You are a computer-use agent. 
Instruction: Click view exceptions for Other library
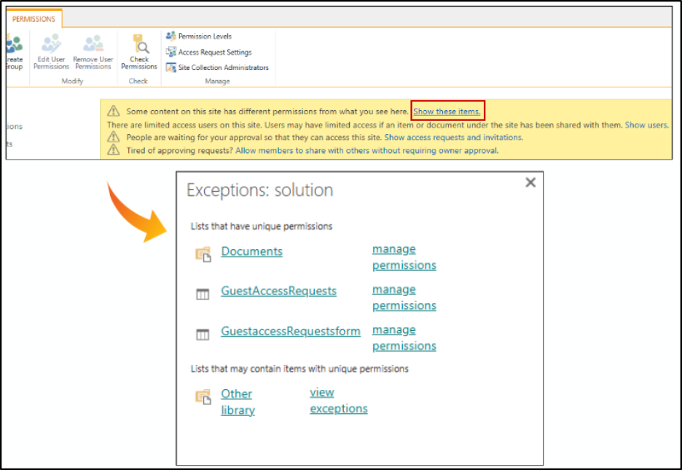[x=338, y=401]
